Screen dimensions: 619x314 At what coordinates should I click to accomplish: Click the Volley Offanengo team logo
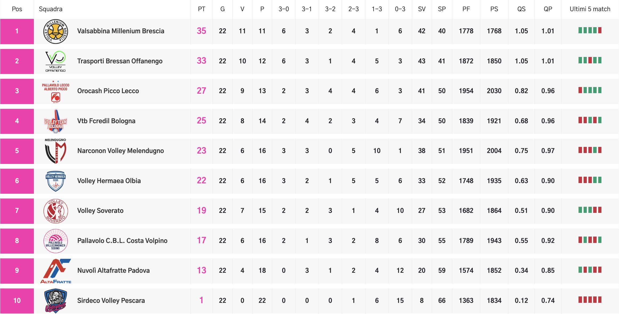tap(55, 61)
